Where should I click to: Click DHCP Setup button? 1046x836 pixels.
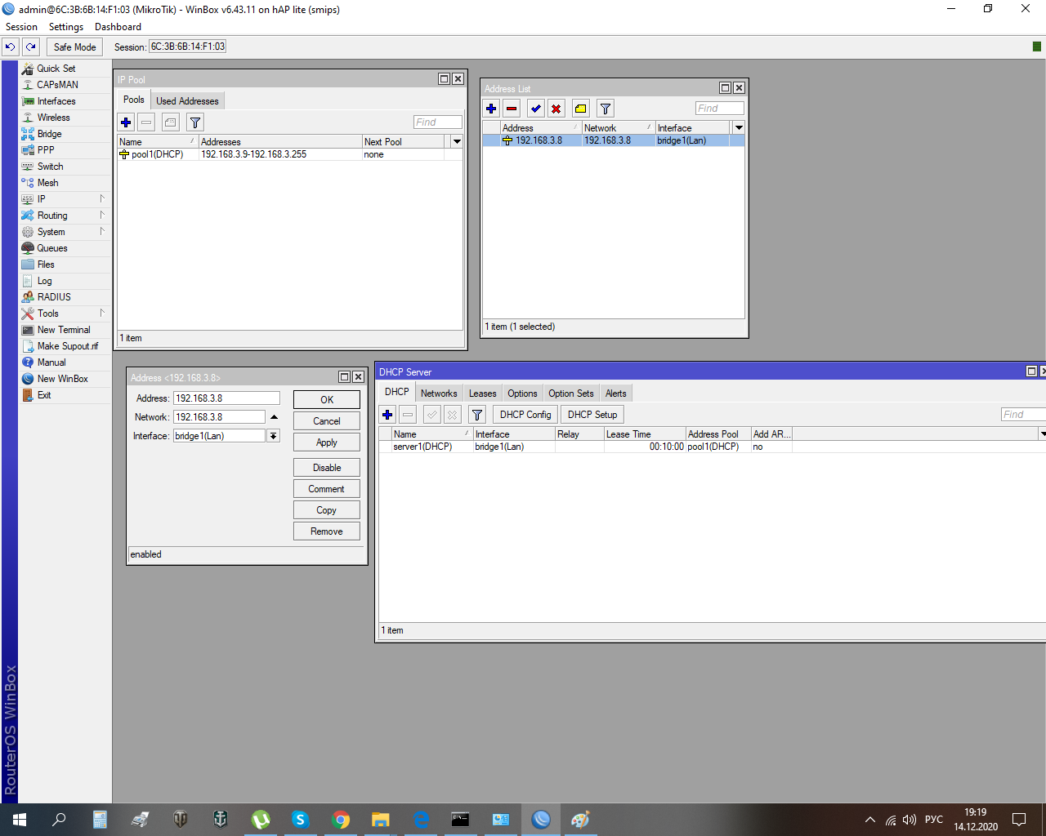592,415
